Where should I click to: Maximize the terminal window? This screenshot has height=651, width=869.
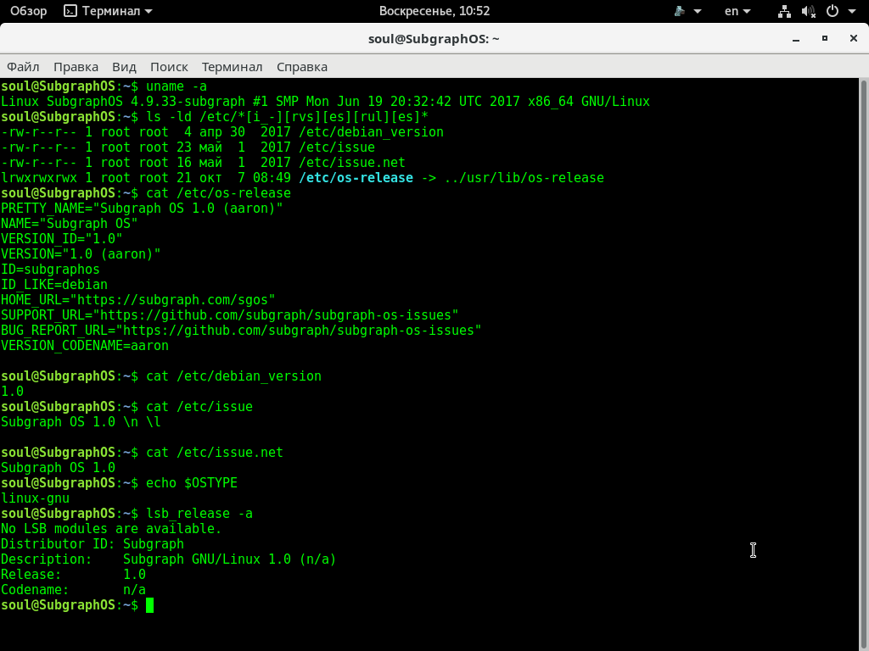(x=825, y=38)
